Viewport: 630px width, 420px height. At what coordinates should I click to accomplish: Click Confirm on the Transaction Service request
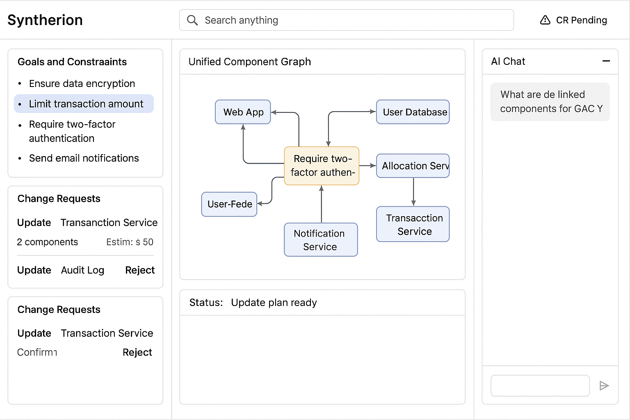click(x=37, y=352)
